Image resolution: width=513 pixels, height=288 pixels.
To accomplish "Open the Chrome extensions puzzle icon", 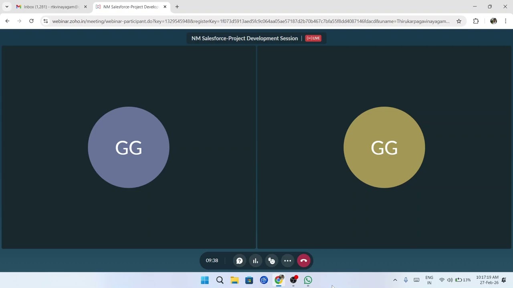I will point(476,21).
